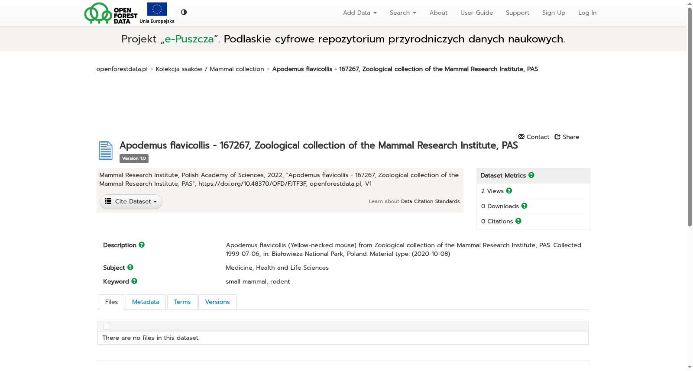The image size is (693, 371).
Task: Click 'There are no files in this dataset' message
Action: (x=151, y=338)
